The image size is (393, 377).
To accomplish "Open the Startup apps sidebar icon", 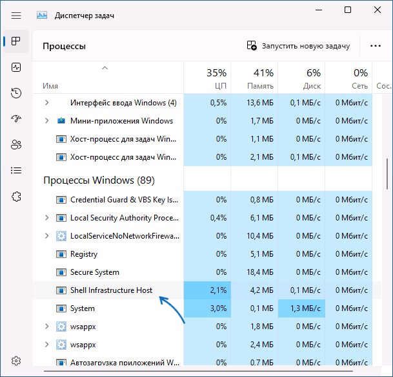I will tap(16, 118).
